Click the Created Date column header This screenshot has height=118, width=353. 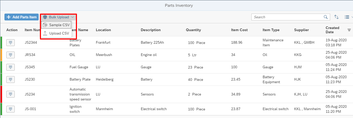coord(333,30)
